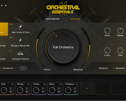Click the Cimbalom layer volume knob
The image size is (126, 101).
68,90
